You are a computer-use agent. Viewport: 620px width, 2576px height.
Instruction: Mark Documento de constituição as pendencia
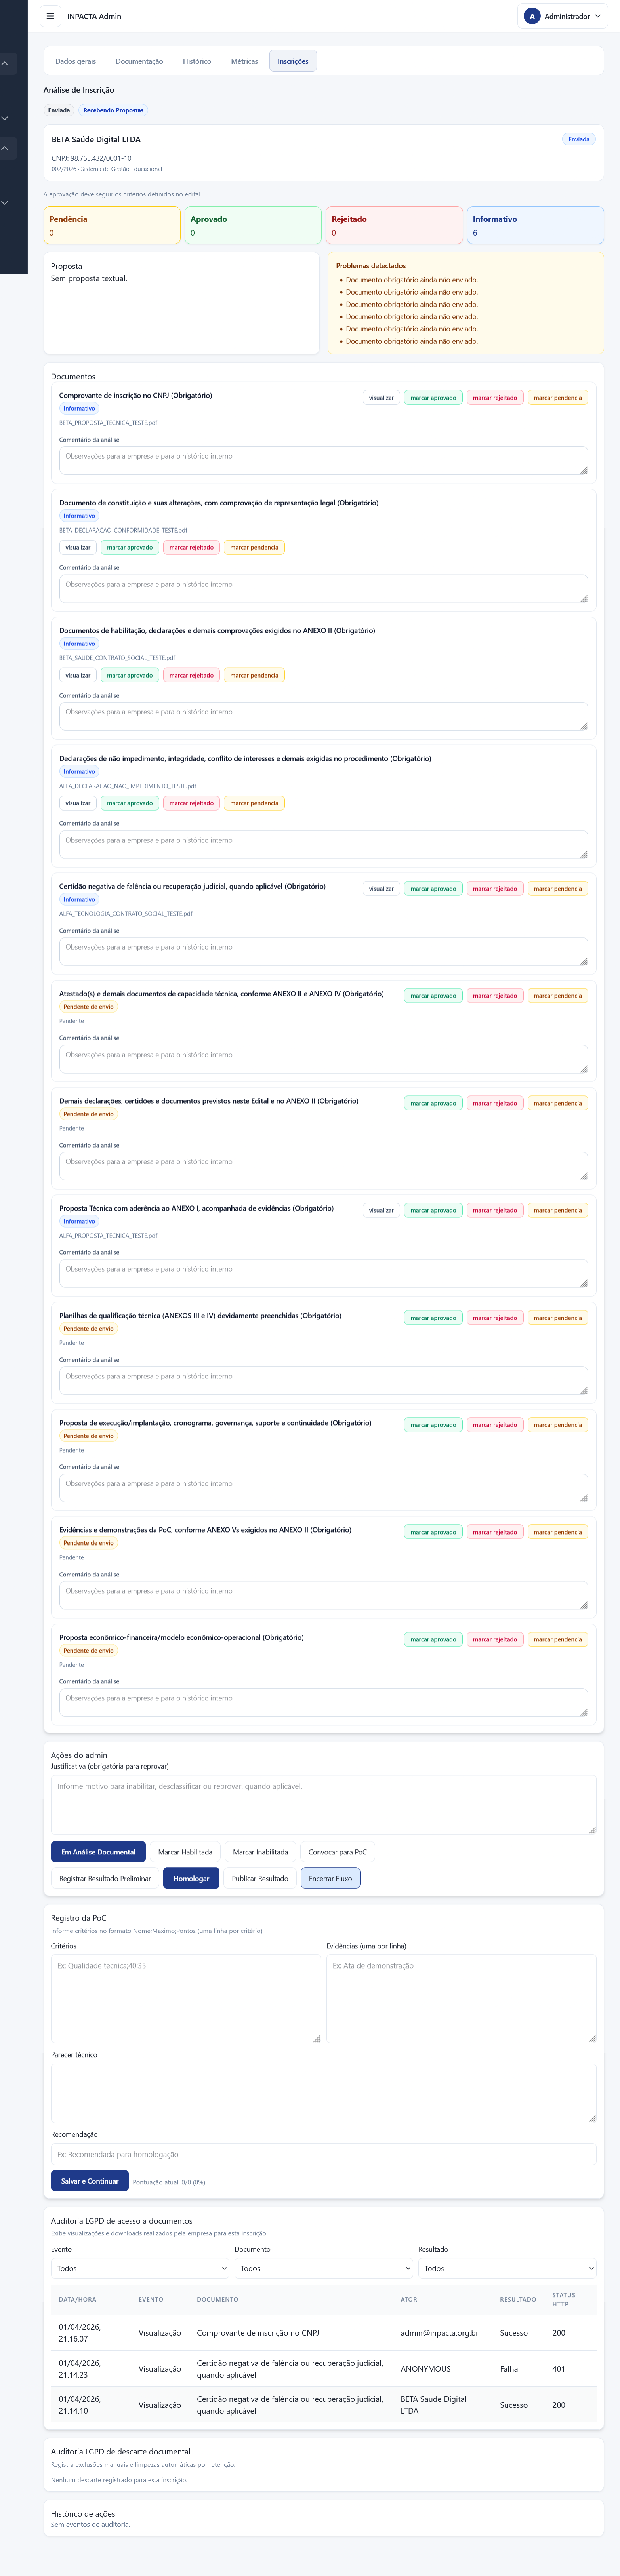254,547
